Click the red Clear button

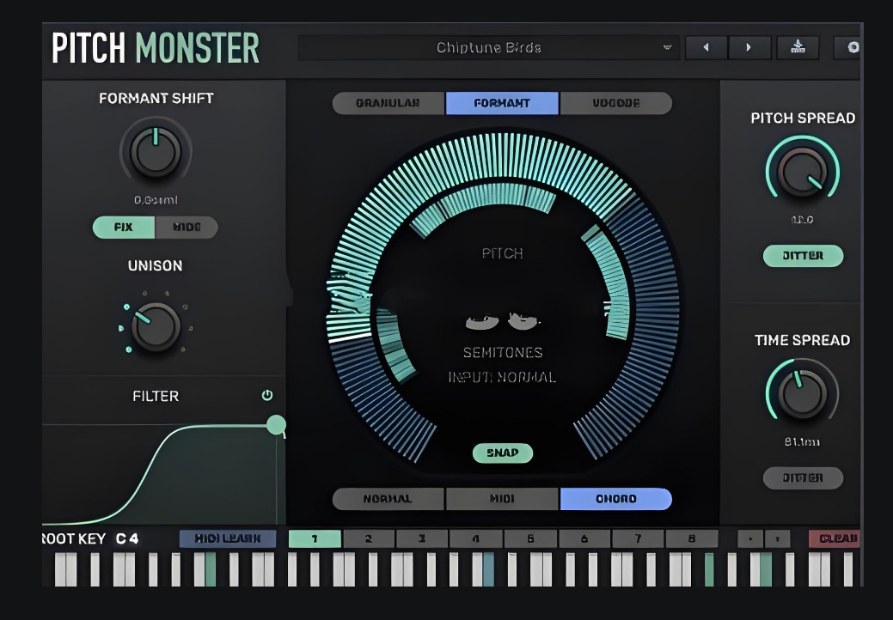point(835,538)
